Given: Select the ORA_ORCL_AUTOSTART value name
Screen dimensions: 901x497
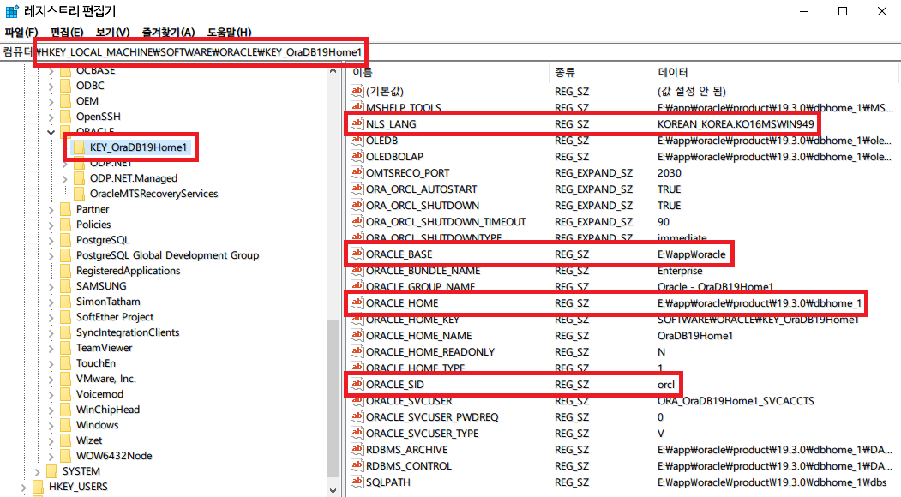Looking at the screenshot, I should pos(422,189).
